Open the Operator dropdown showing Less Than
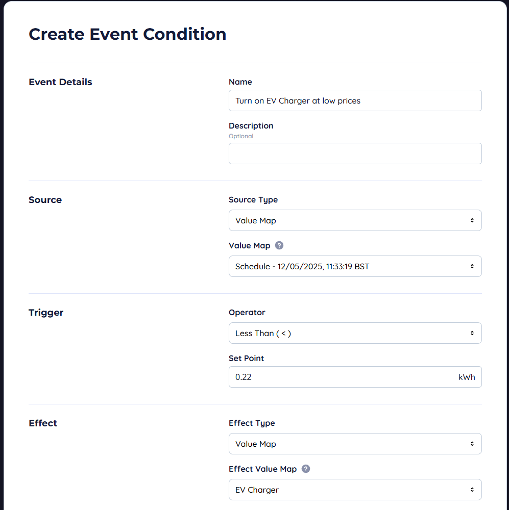509x510 pixels. click(x=355, y=333)
